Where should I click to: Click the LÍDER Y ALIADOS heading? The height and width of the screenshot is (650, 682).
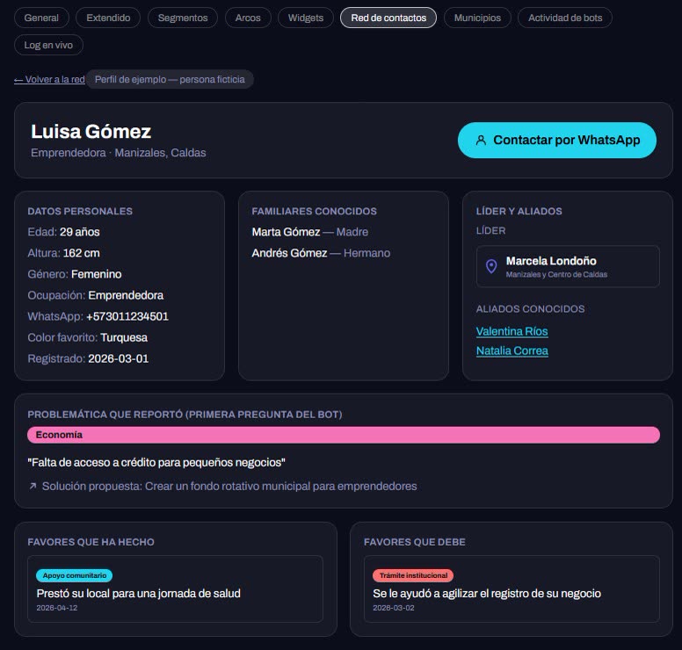519,212
